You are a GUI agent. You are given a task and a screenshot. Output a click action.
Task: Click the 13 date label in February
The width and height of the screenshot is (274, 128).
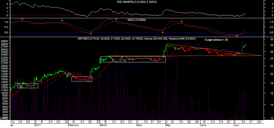(x=83, y=122)
